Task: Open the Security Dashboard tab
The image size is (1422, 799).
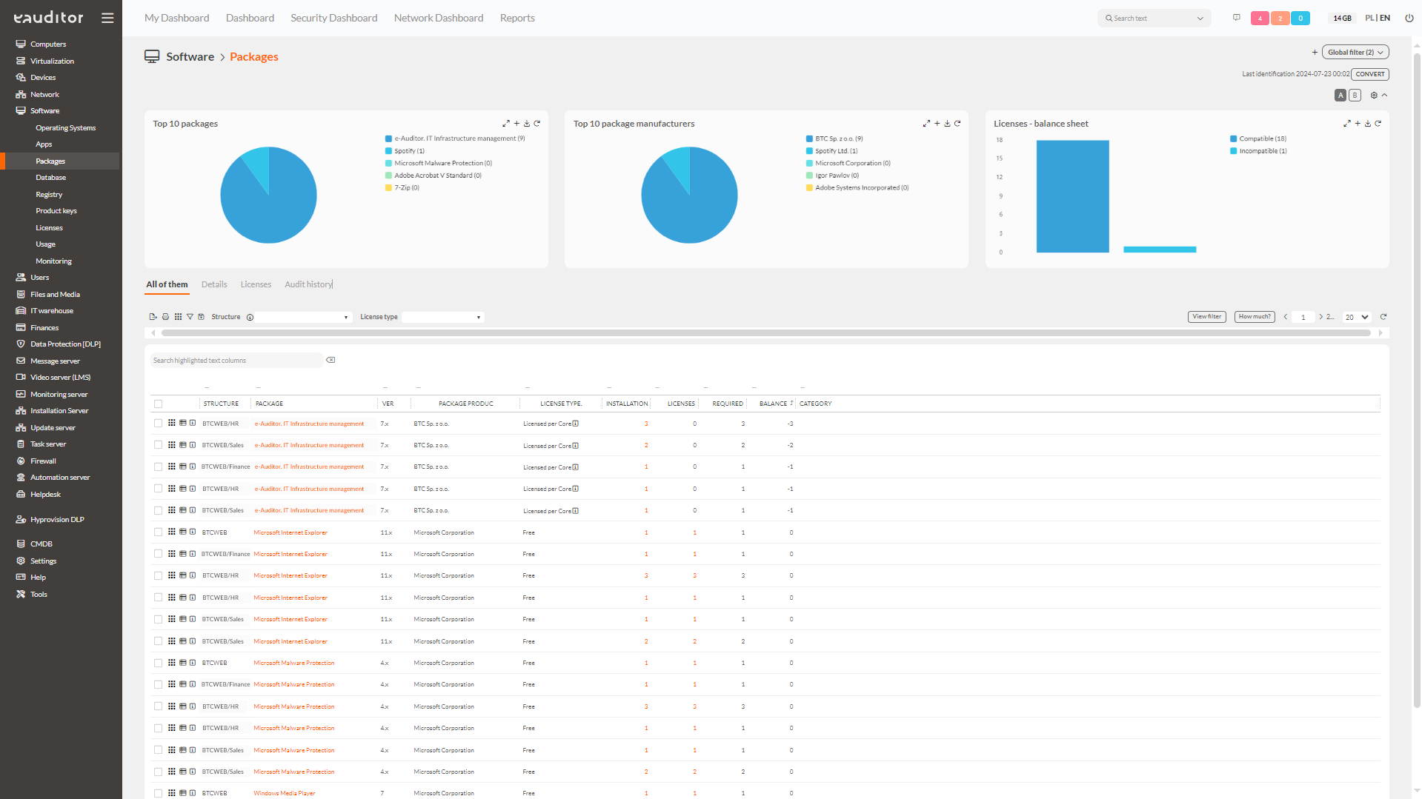Action: (333, 18)
